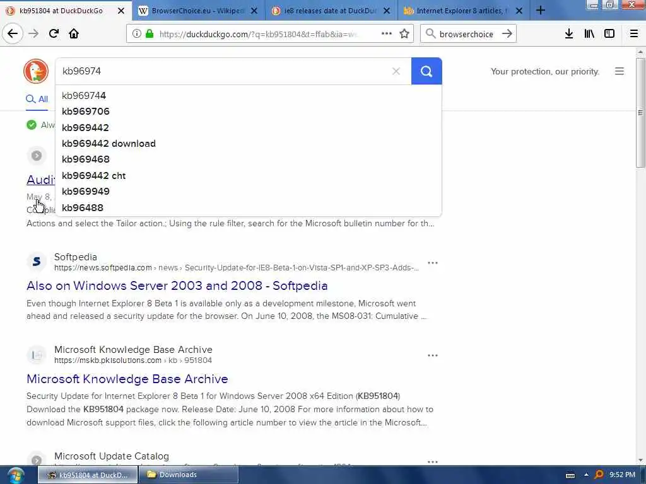Click the 9:52 PM clock

622,475
